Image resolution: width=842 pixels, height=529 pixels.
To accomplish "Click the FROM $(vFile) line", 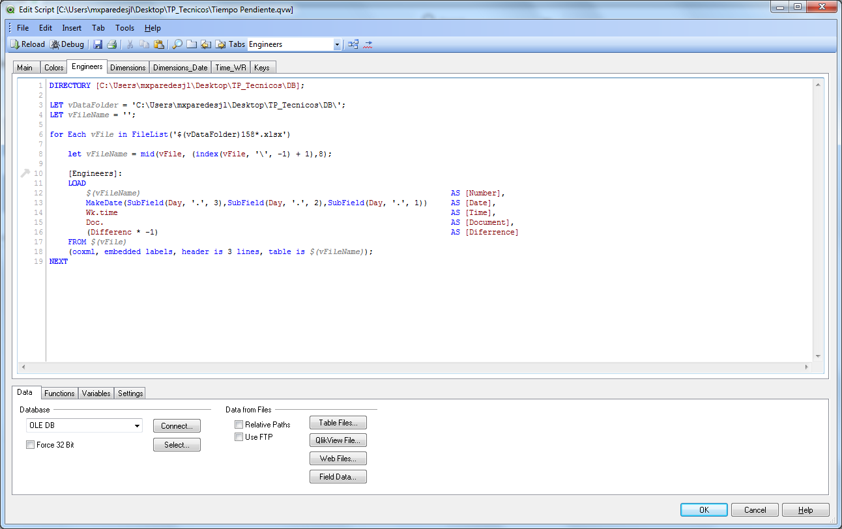I will (x=97, y=242).
